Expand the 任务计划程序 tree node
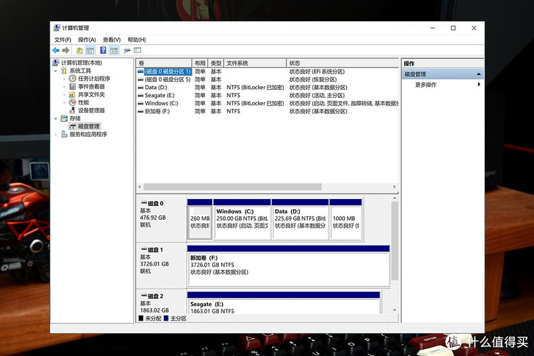The image size is (534, 356). [64, 79]
